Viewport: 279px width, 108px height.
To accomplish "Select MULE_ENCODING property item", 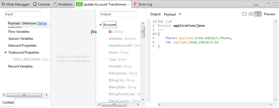I will point(31,59).
